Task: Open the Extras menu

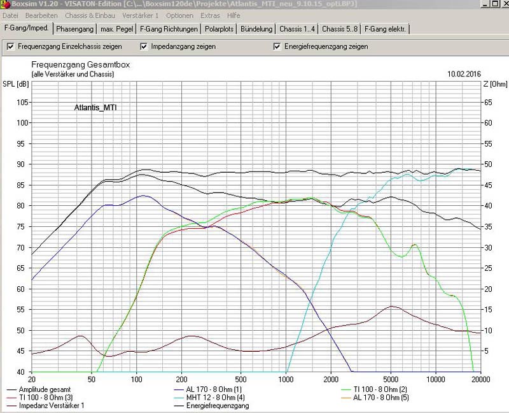Action: point(210,15)
